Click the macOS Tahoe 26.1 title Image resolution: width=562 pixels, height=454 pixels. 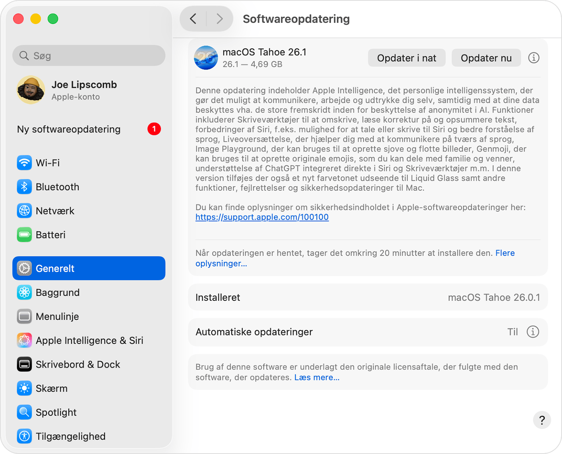[x=264, y=52]
